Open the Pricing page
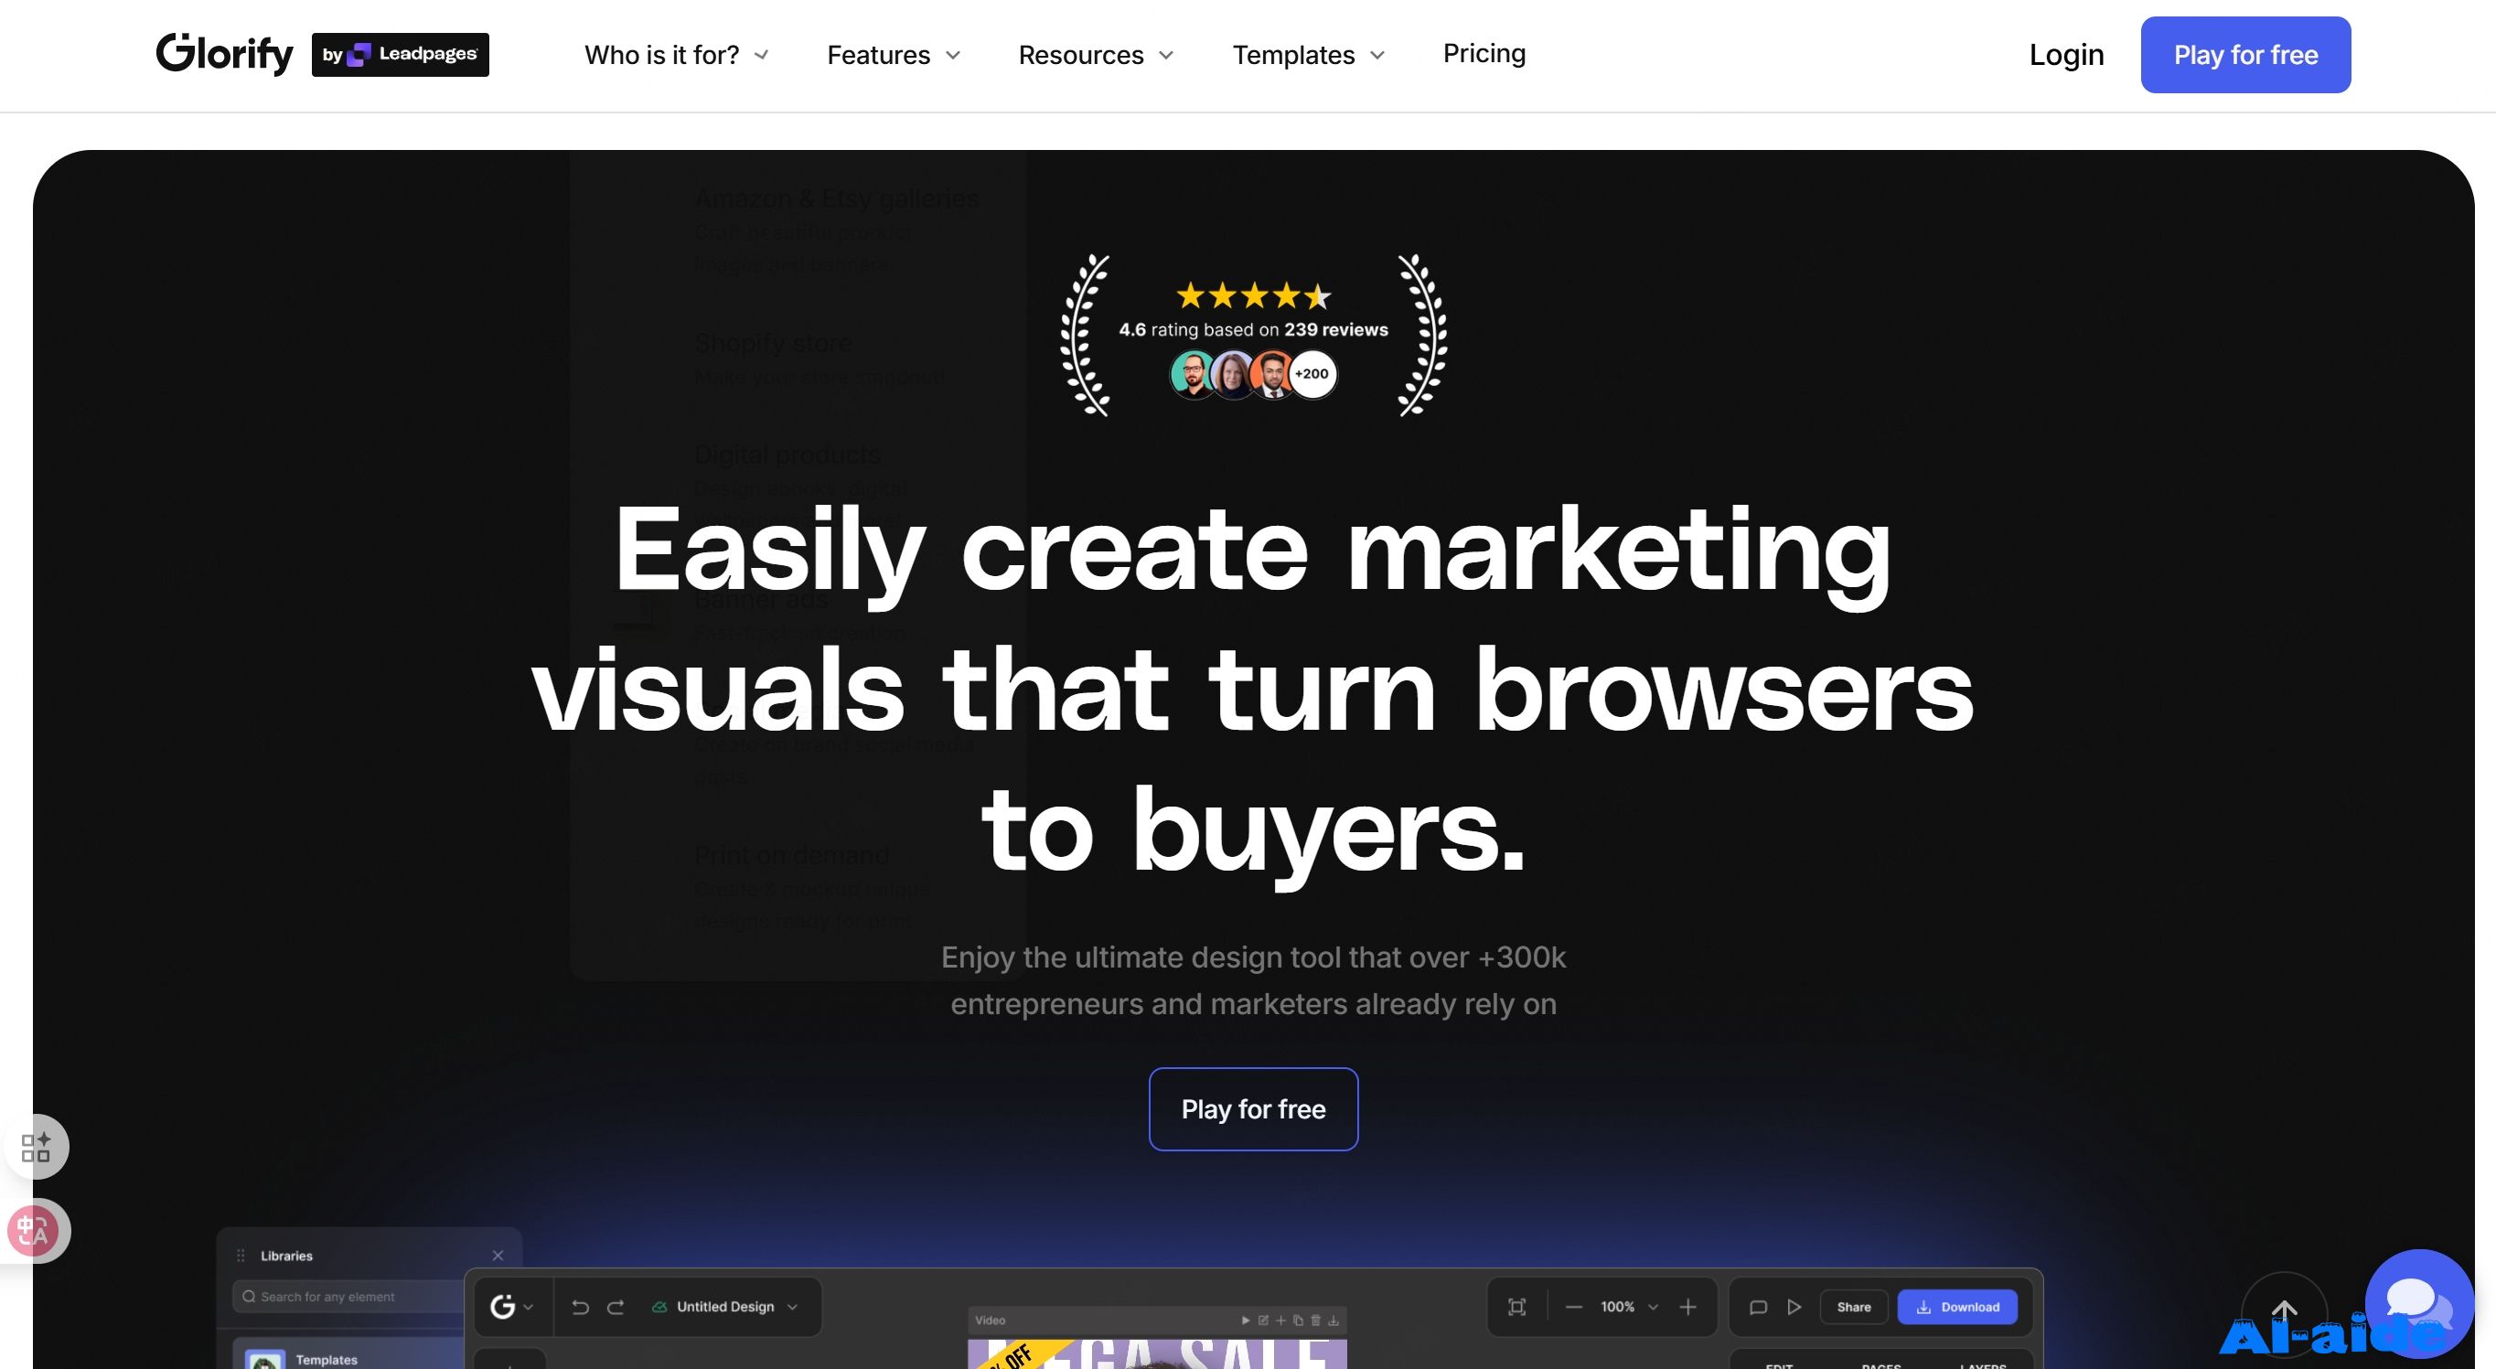2496x1369 pixels. tap(1484, 53)
